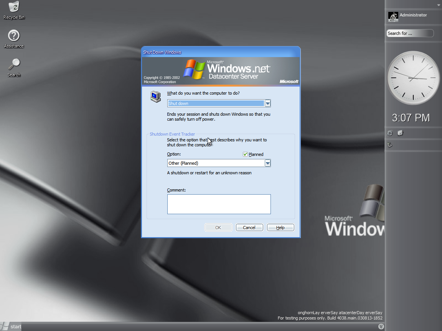The height and width of the screenshot is (331, 442).
Task: Open the Assistance desktop icon
Action: [x=14, y=39]
